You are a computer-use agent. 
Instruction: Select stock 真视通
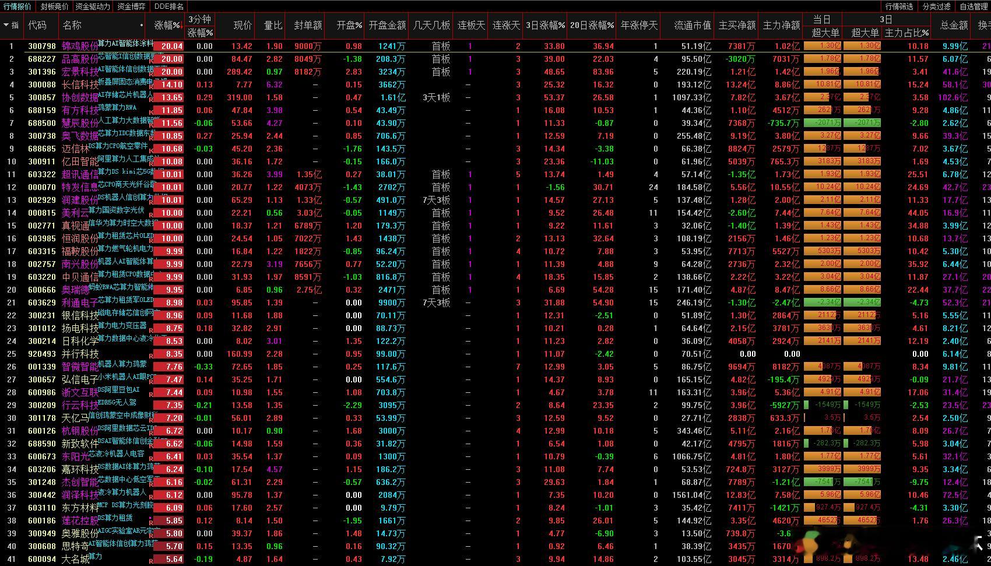point(75,226)
